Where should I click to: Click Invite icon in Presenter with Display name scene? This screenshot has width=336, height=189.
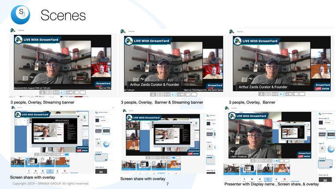tap(276, 180)
